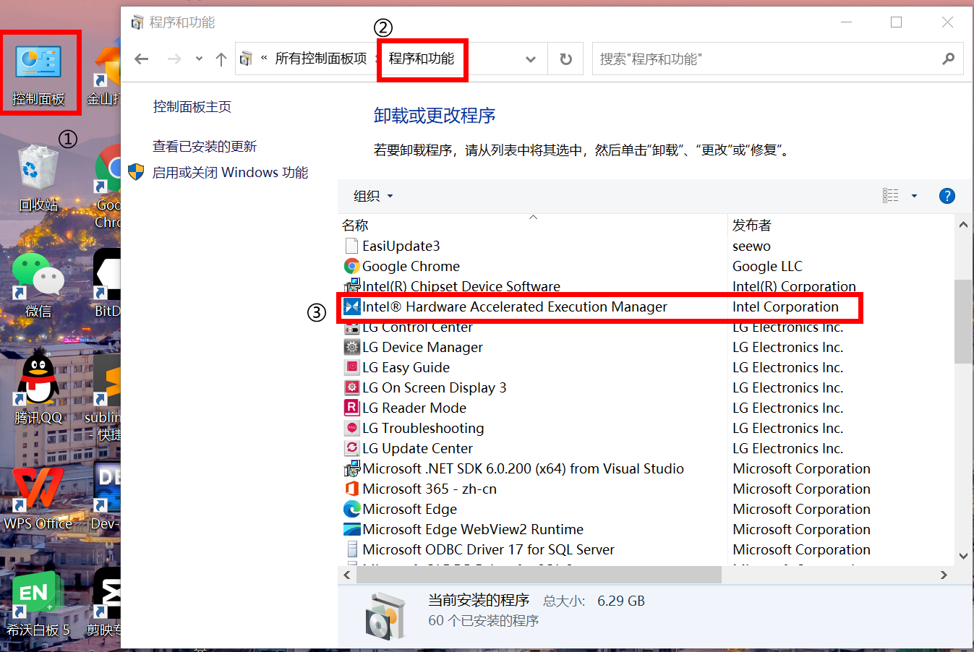Open the WPS Office desktop shortcut

click(x=38, y=497)
